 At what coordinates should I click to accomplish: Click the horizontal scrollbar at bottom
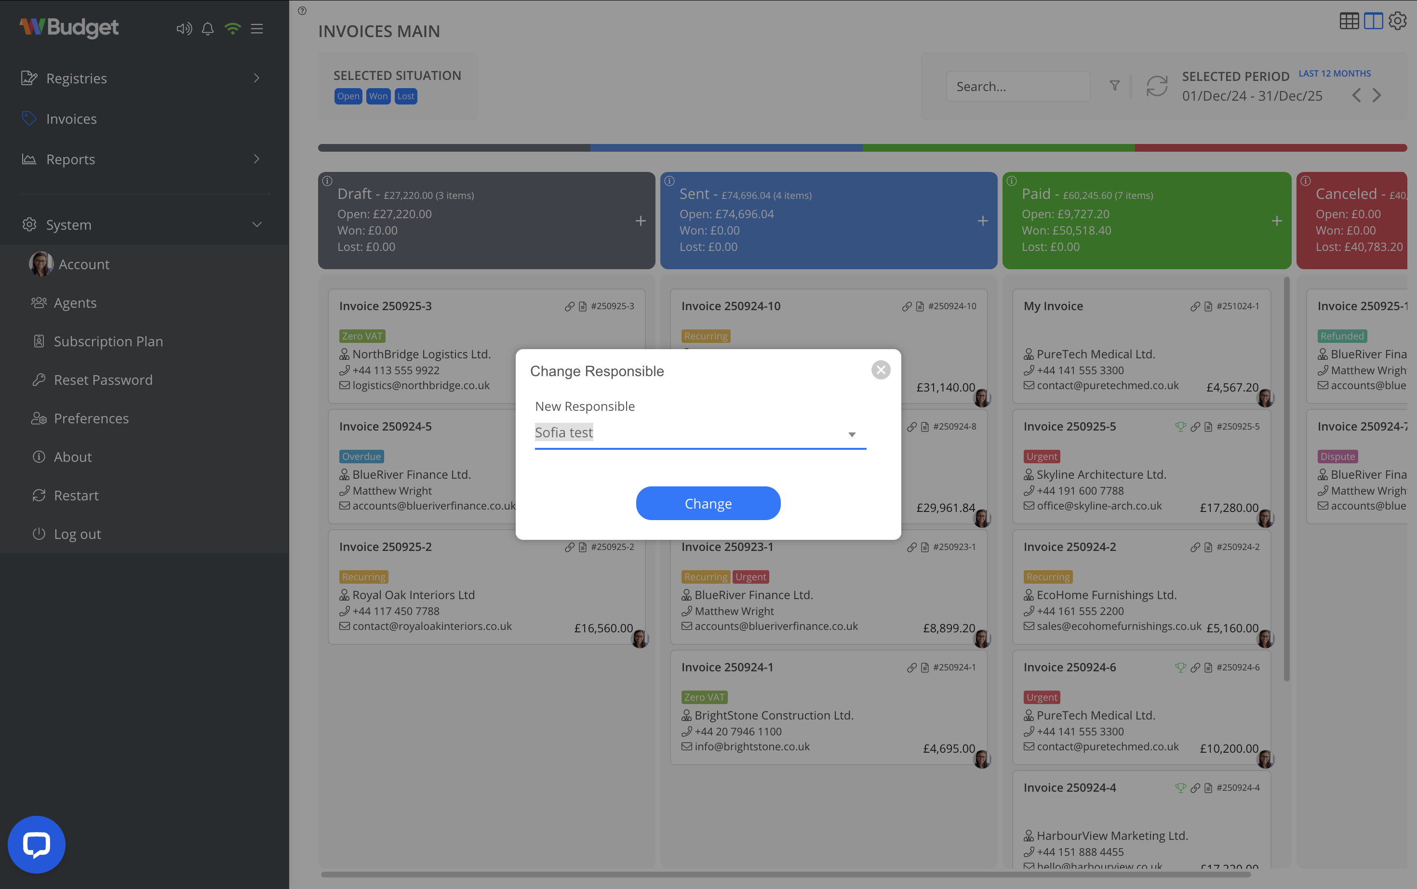click(x=785, y=874)
